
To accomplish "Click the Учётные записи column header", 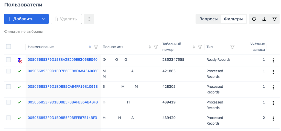I will (257, 47).
